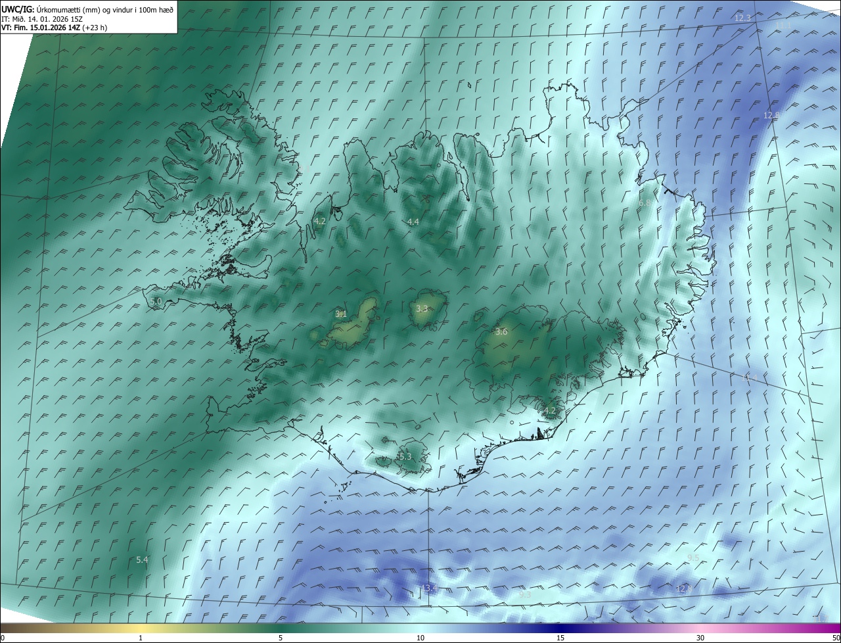Viewport: 841px width, 643px height.
Task: Click the 3.3 glacier value label
Action: pos(422,308)
